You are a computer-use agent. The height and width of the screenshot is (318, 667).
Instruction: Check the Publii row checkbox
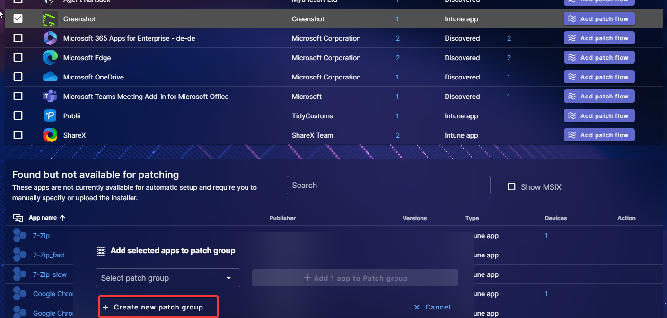18,116
